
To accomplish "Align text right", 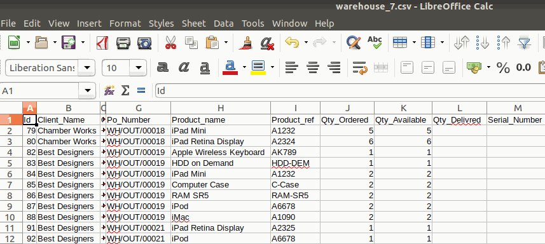I will pos(334,67).
